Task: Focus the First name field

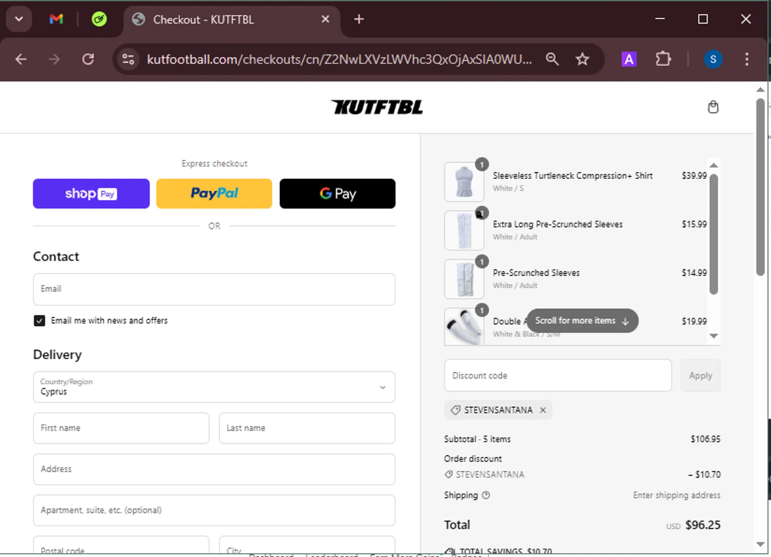Action: [121, 428]
